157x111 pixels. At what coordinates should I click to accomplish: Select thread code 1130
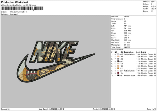[x=138, y=61]
